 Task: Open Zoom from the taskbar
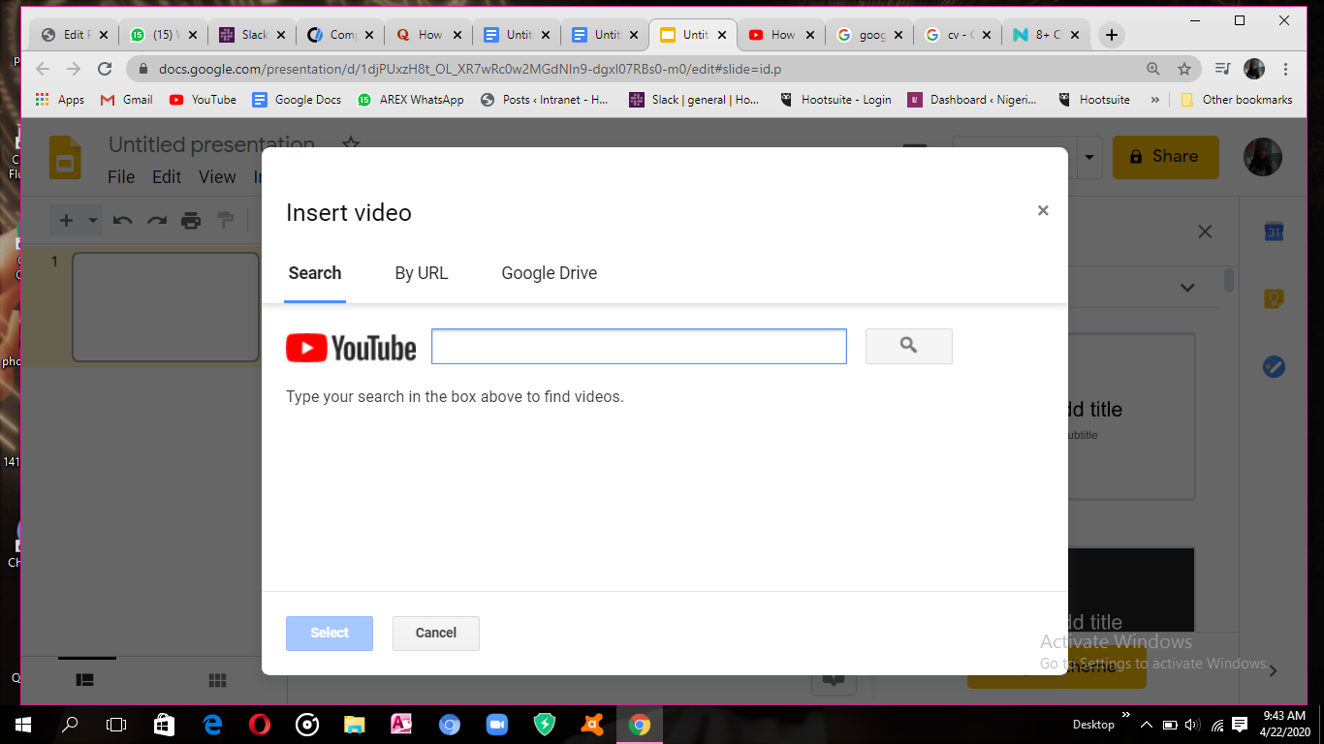tap(496, 724)
